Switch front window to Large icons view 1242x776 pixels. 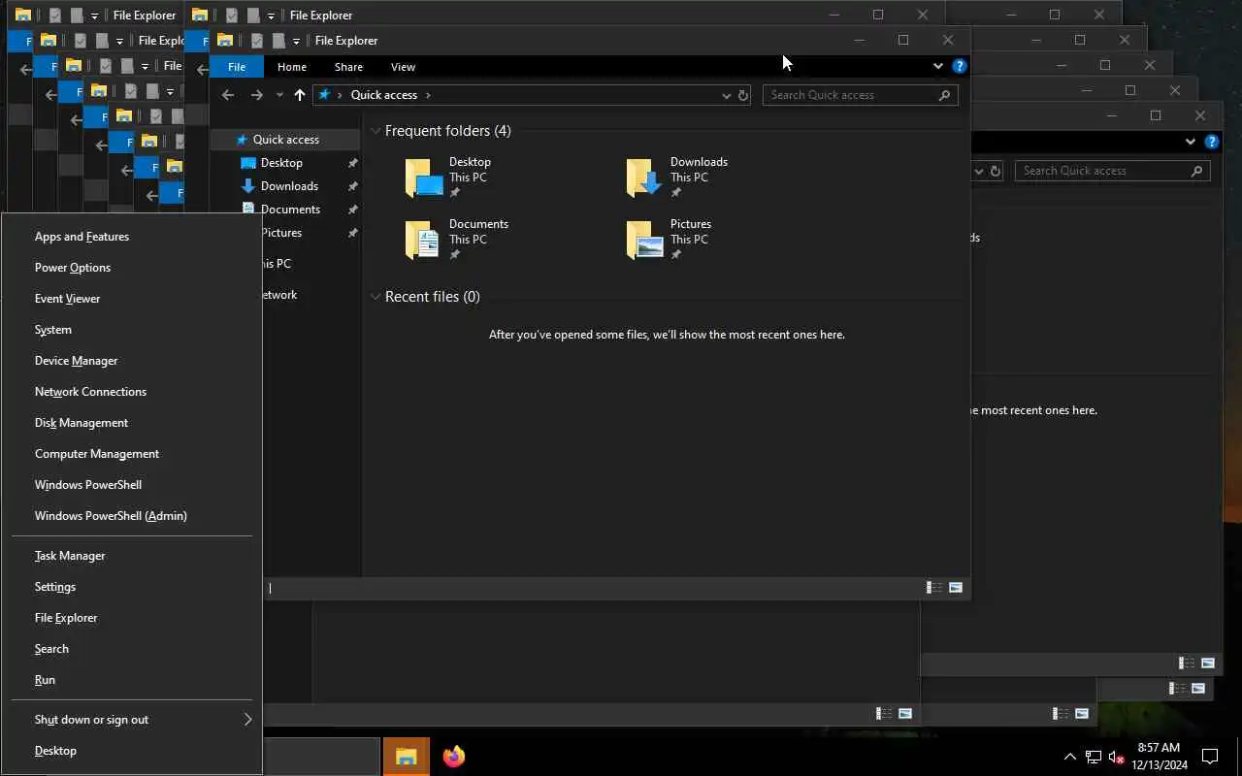click(956, 588)
